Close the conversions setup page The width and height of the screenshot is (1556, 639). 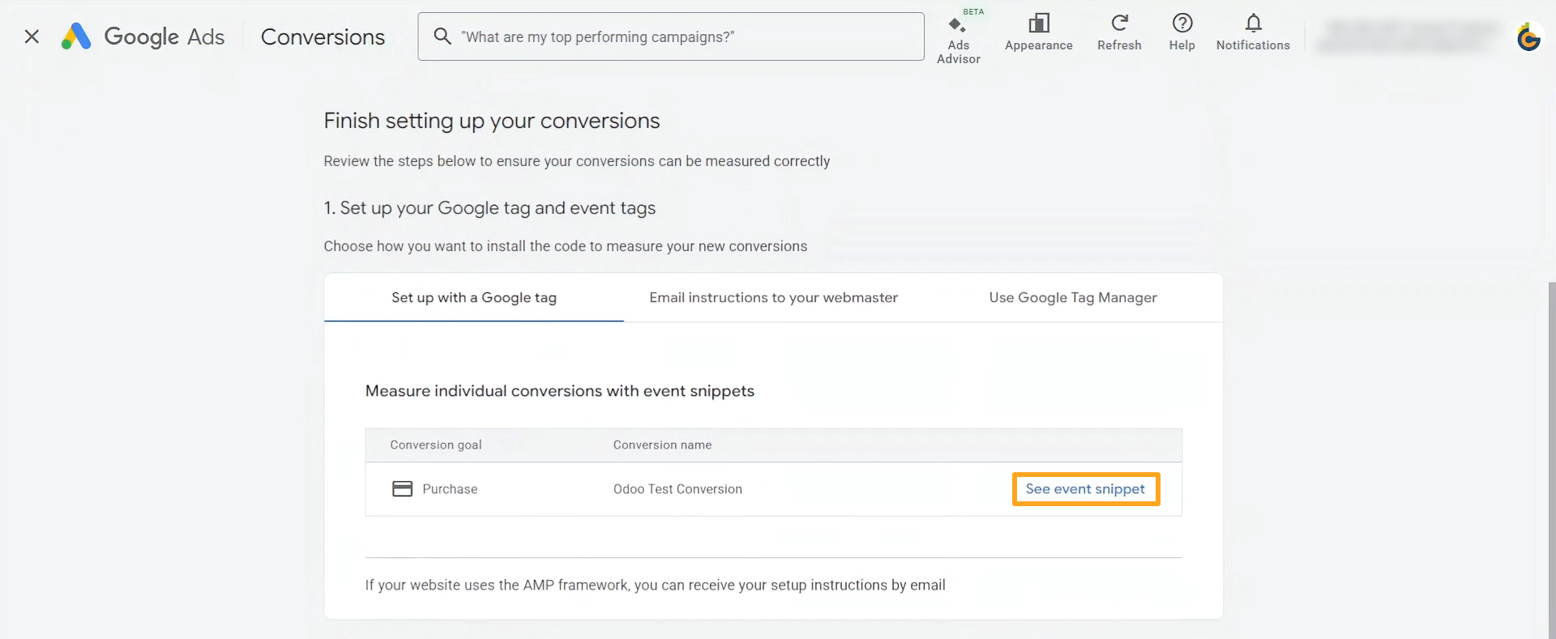coord(32,36)
